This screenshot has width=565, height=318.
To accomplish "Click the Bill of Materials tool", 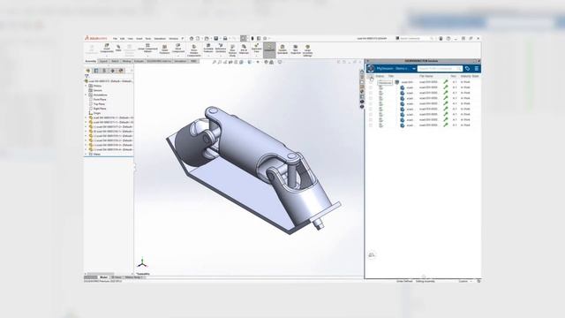I will pyautogui.click(x=244, y=49).
